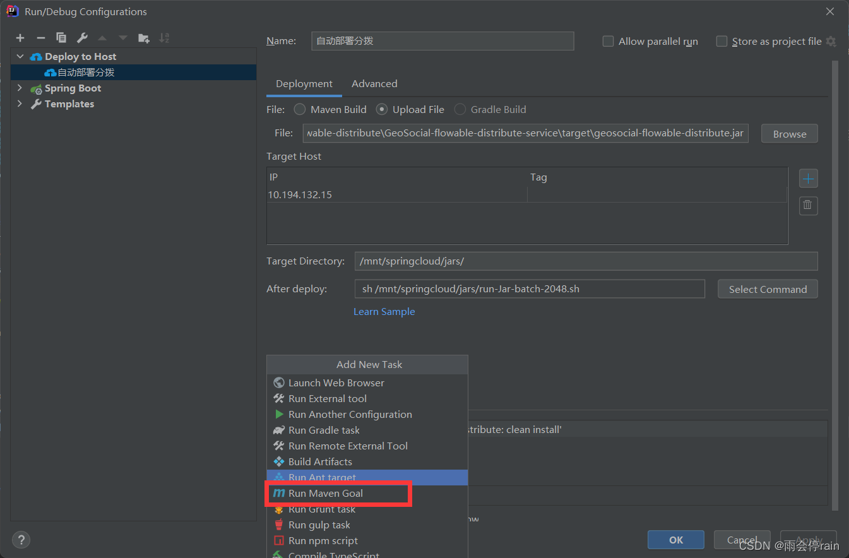Screen dimensions: 849x558
Task: Open help with the question mark icon
Action: tap(21, 540)
